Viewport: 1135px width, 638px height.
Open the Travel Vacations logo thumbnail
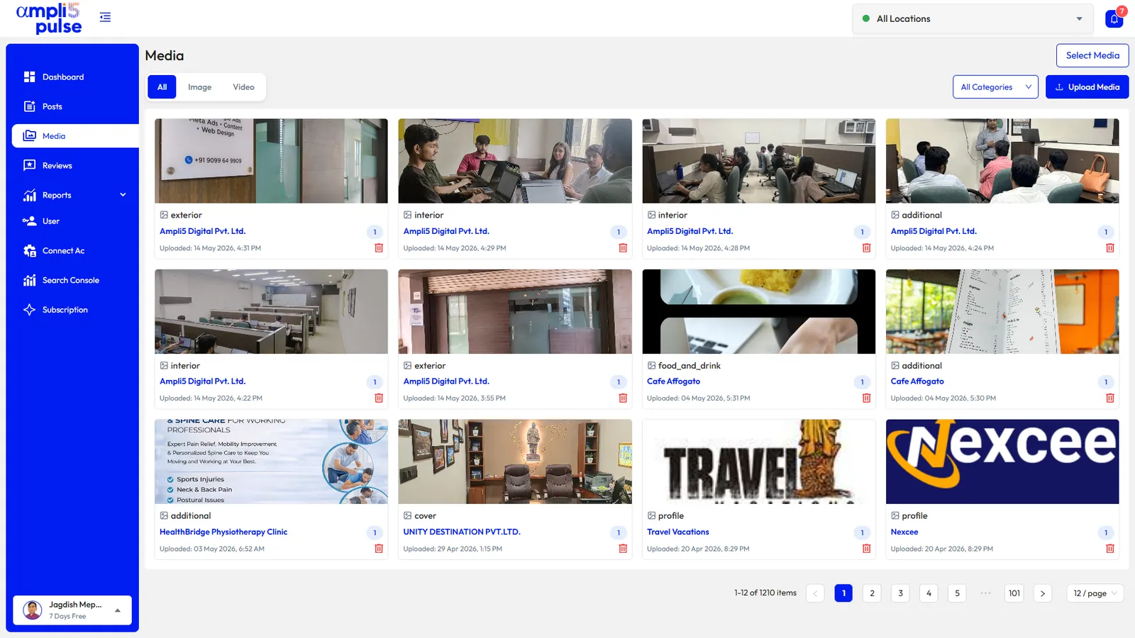coord(758,461)
